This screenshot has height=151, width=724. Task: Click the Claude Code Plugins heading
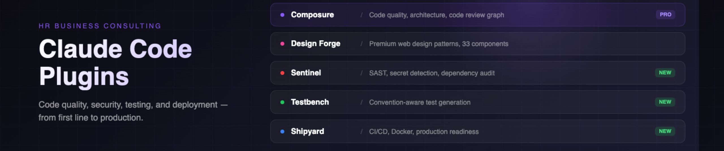[x=115, y=62]
